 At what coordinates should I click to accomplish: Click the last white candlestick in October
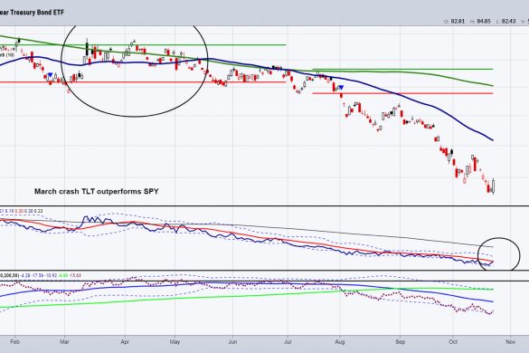coord(493,186)
